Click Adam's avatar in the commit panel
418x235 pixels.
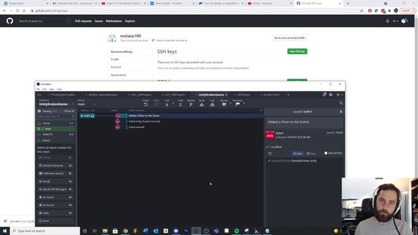pos(270,135)
